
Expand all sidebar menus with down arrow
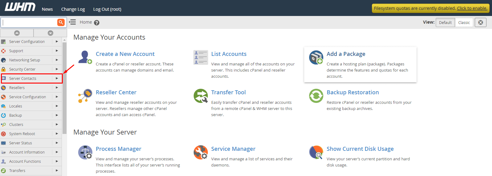click(50, 33)
